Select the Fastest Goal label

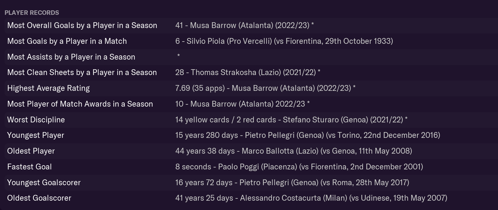click(29, 167)
